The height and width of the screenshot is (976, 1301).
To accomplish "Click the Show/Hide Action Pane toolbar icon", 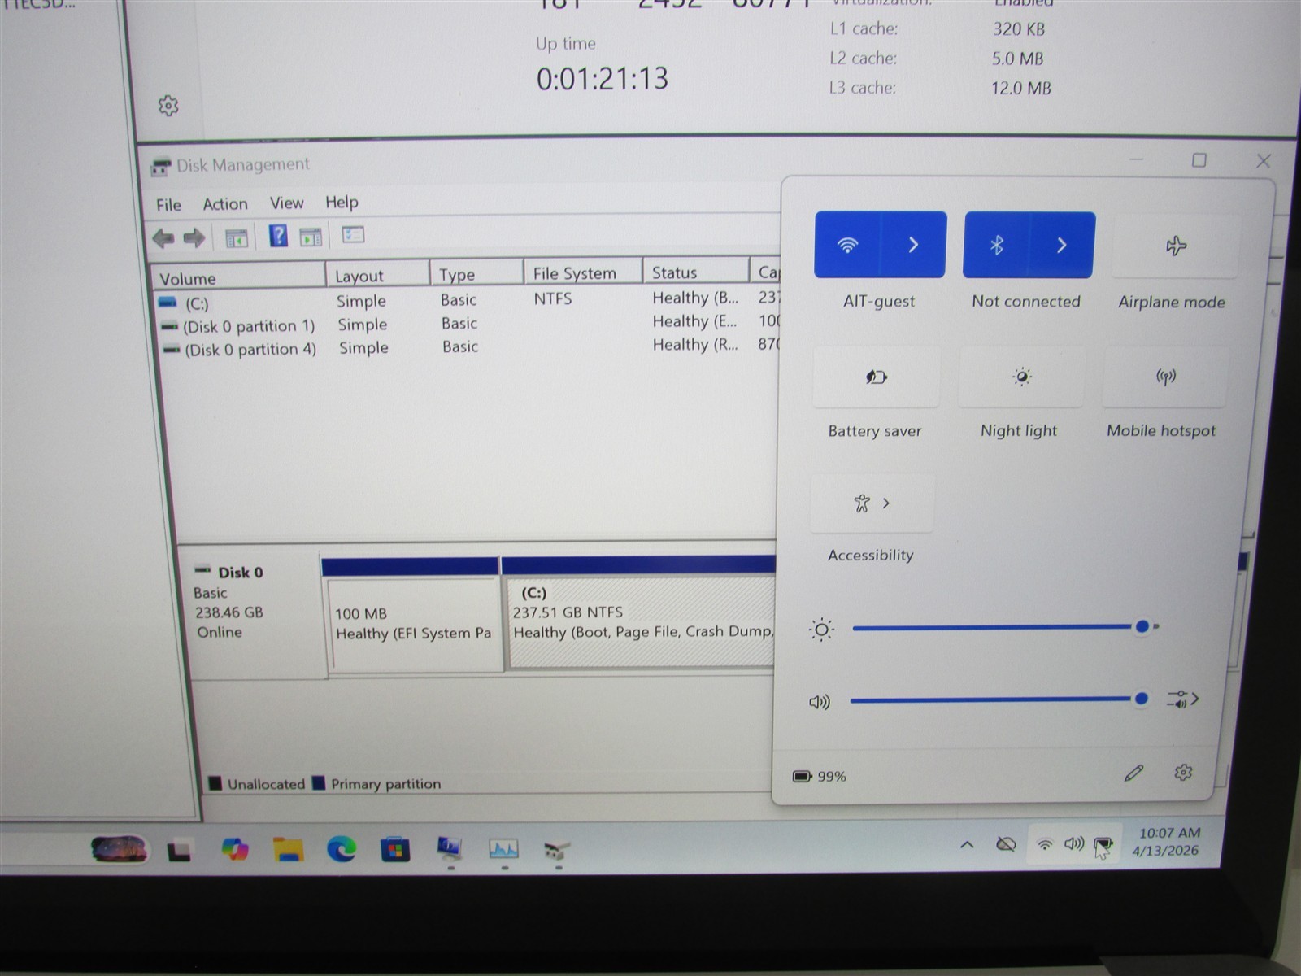I will (311, 237).
